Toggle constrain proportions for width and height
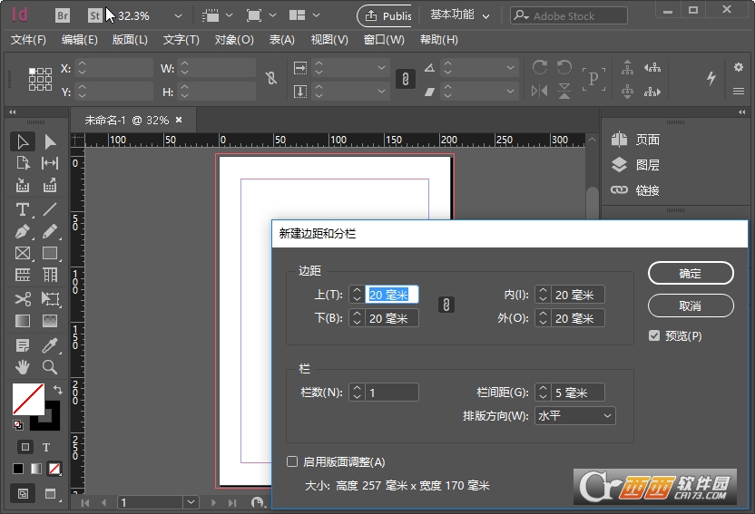Screen dimensions: 755x514 (x=271, y=78)
